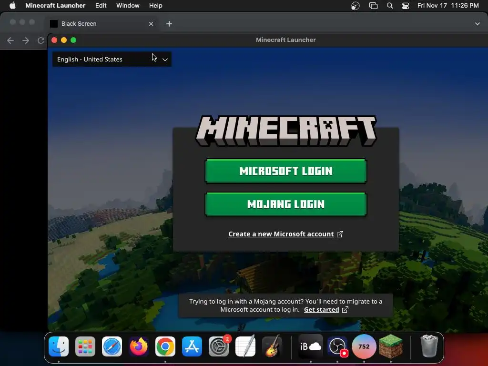The height and width of the screenshot is (366, 488).
Task: Open the Window menu
Action: [128, 5]
